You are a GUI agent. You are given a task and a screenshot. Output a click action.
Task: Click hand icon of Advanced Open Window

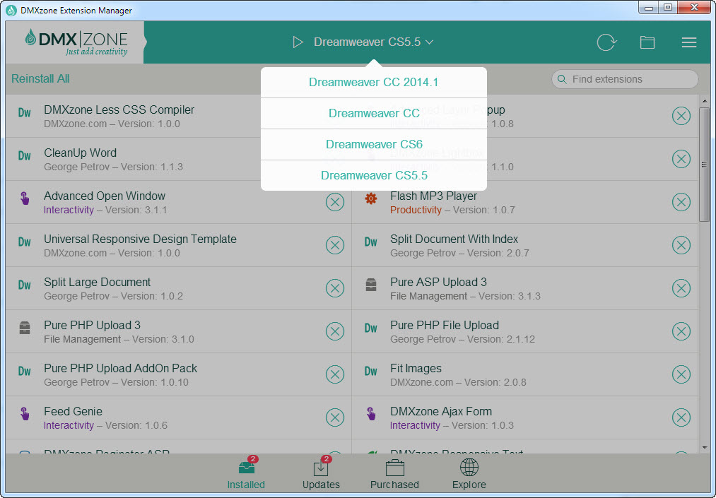tap(25, 198)
